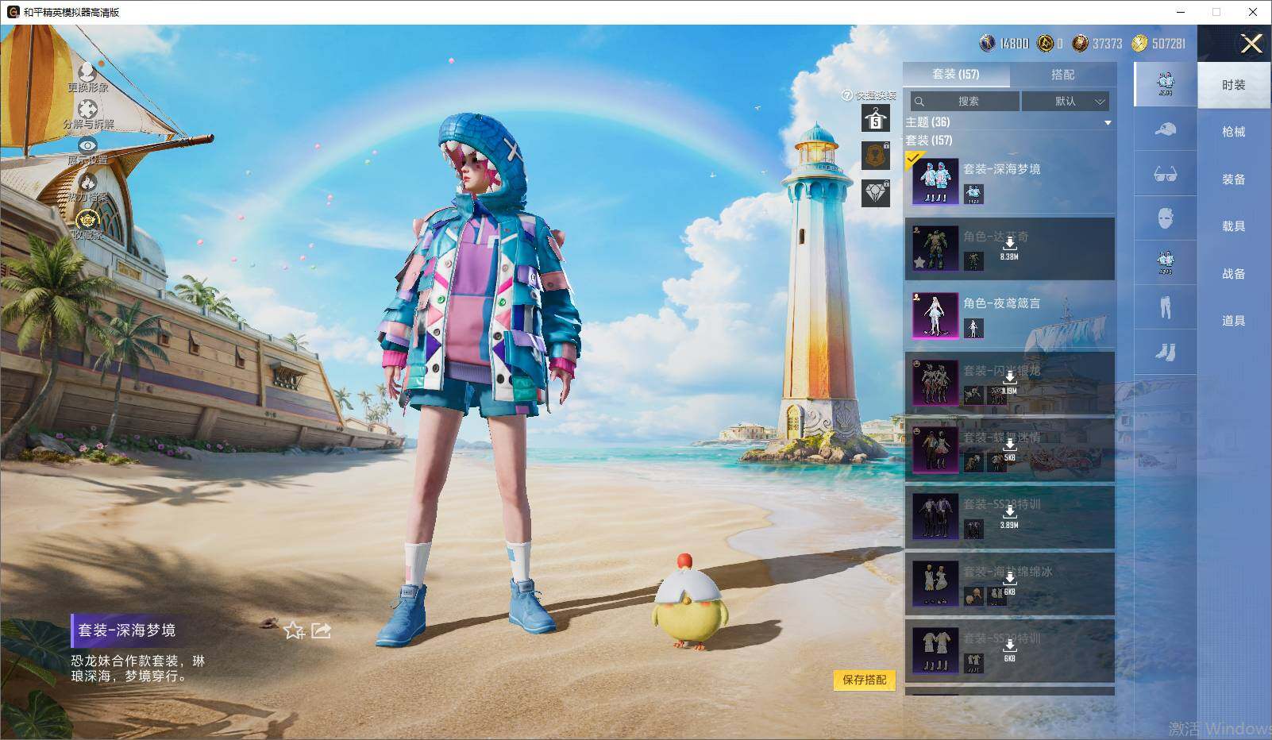Open the 分解与拆解 puzzle icon
This screenshot has width=1272, height=740.
87,110
